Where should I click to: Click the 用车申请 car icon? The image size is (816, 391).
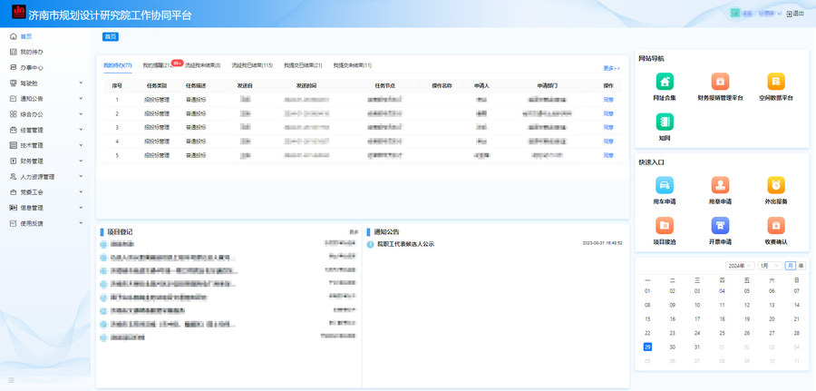coord(665,185)
